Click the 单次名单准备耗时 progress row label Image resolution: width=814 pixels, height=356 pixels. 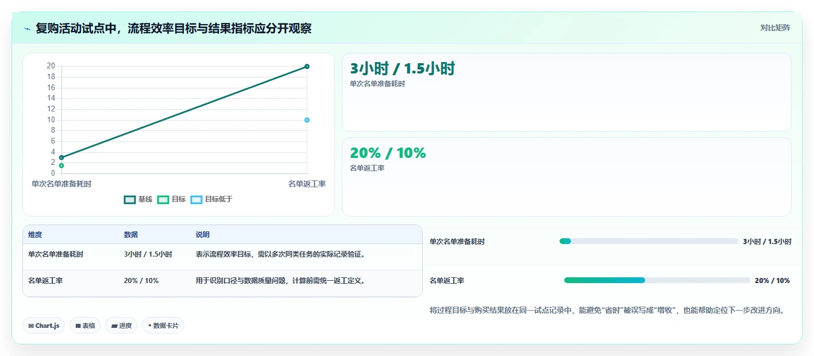pos(457,242)
